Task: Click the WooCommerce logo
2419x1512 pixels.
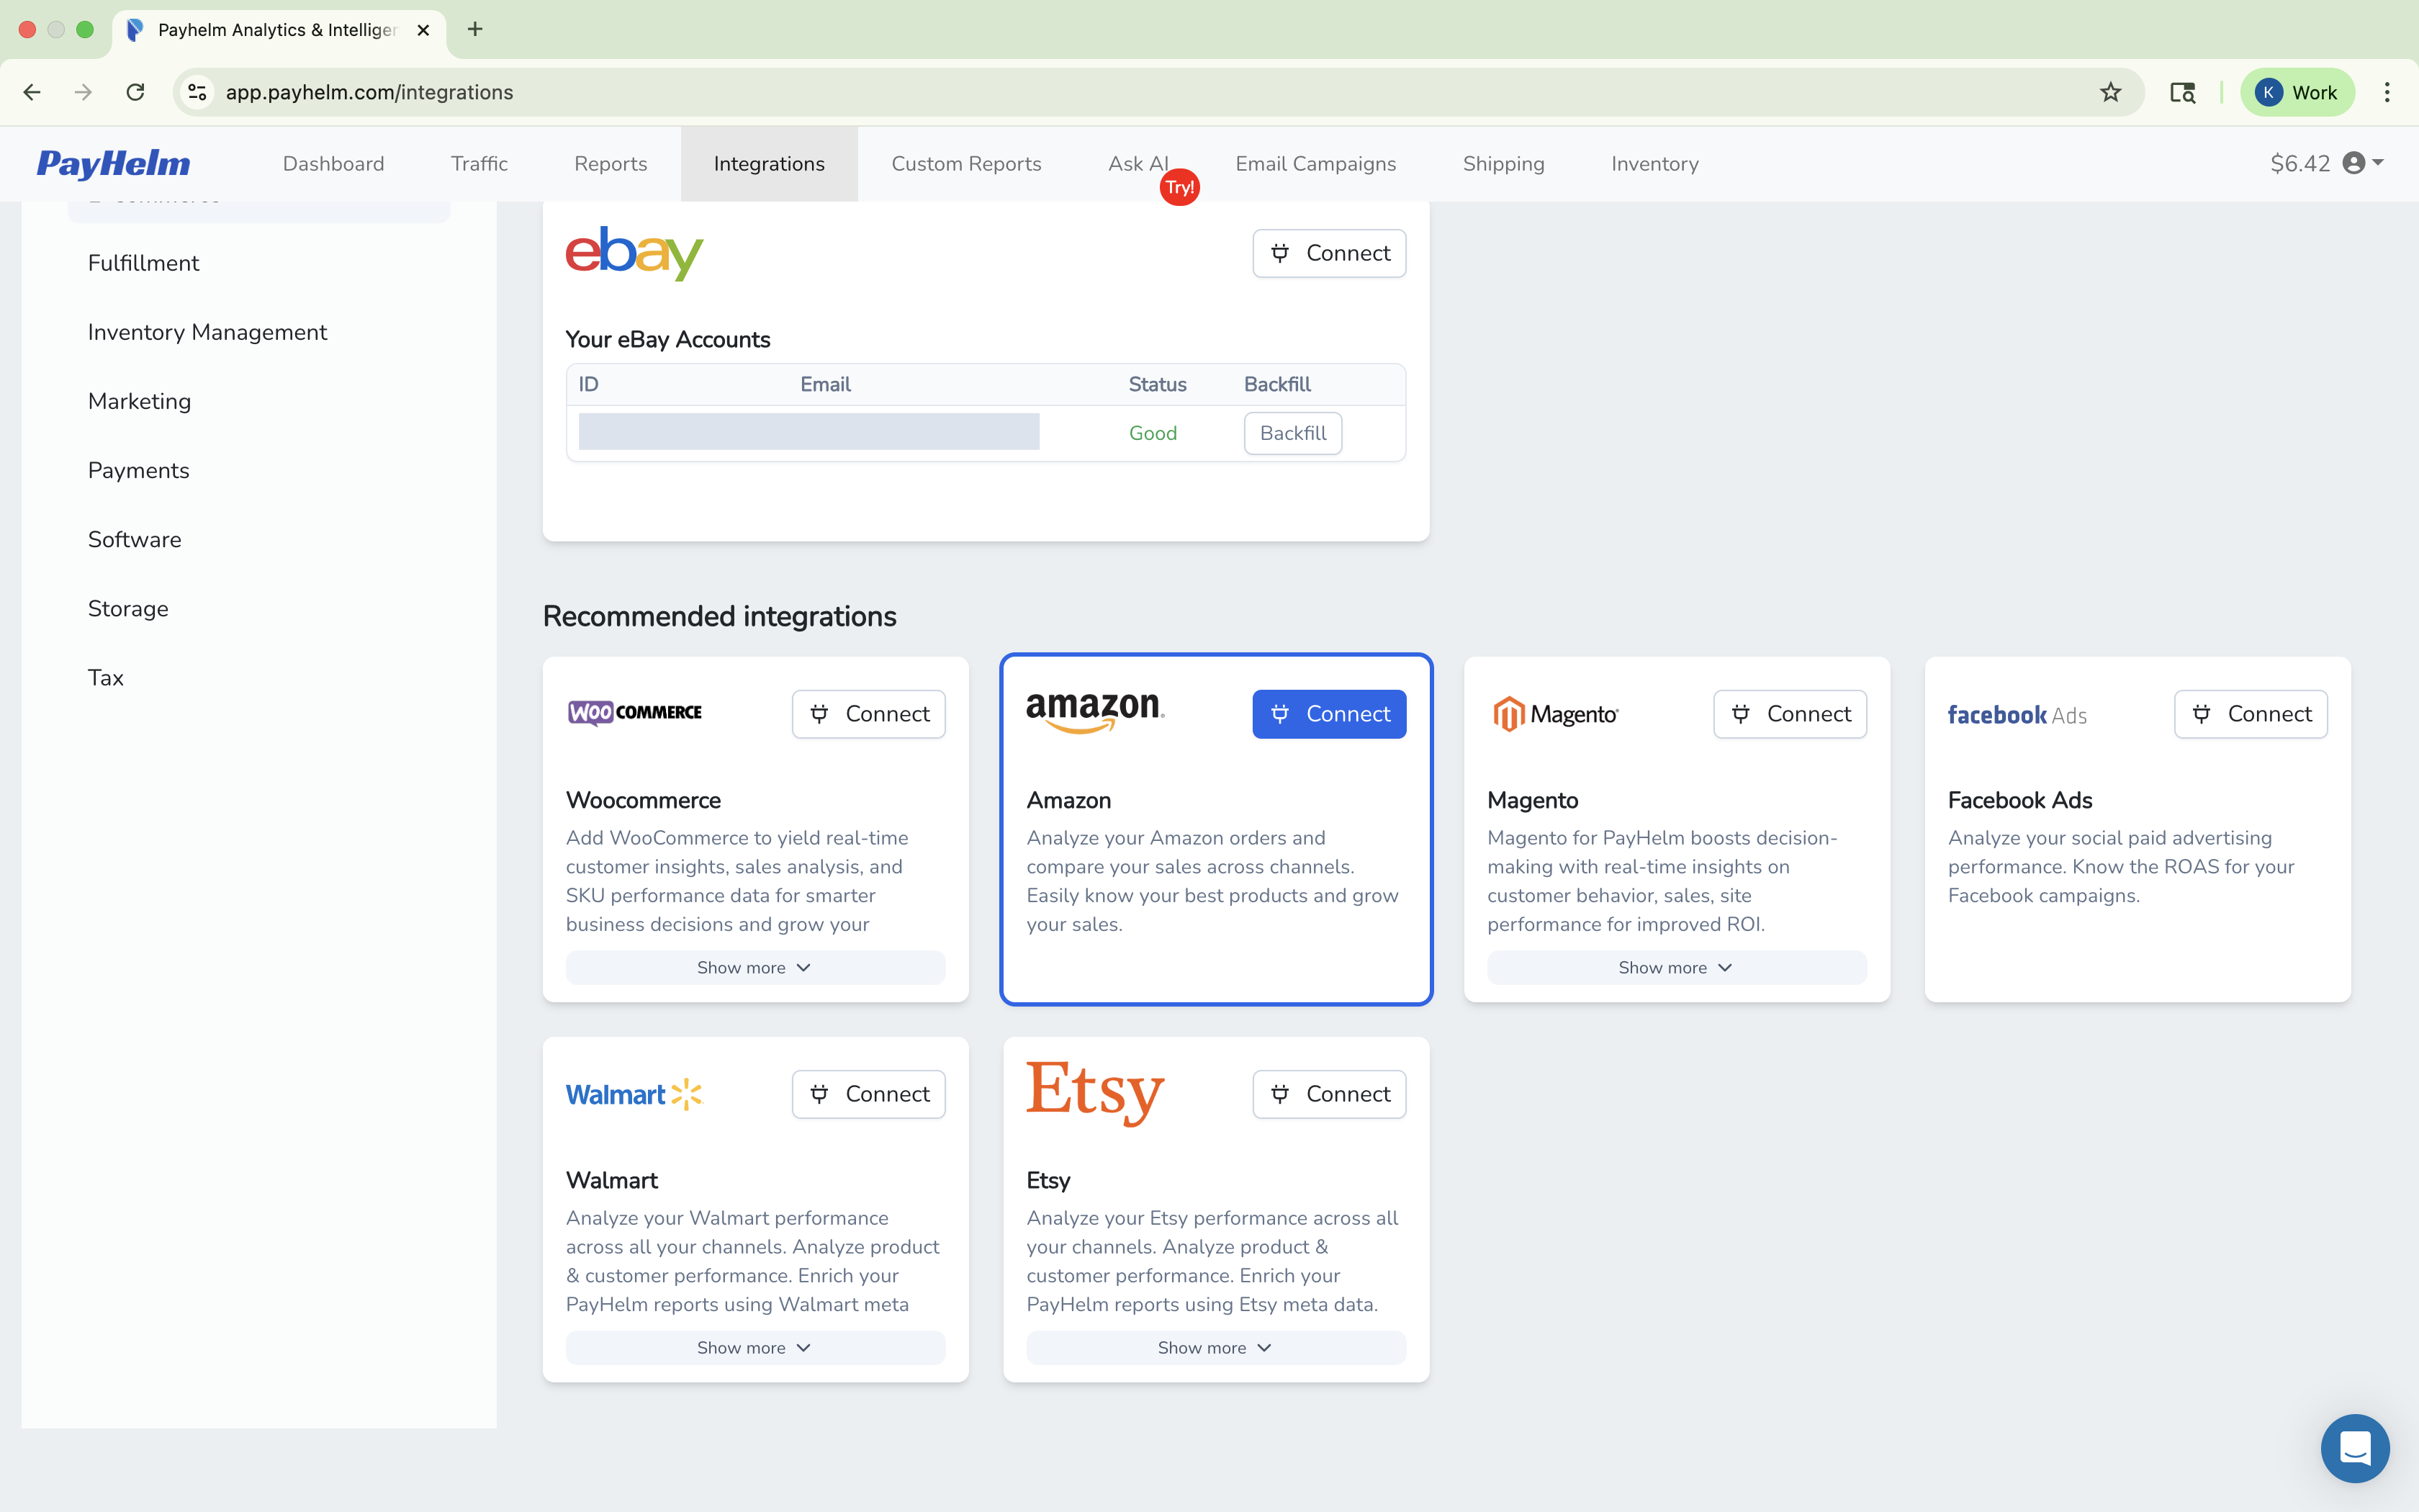Action: 634,712
